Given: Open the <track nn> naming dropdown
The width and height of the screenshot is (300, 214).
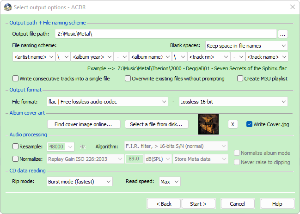Looking at the screenshot, I should pos(208,57).
